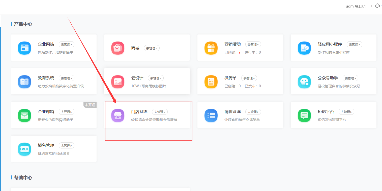This screenshot has height=191, width=382.
Task: Click the green 企业邮箱 envelope icon
Action: click(24, 115)
